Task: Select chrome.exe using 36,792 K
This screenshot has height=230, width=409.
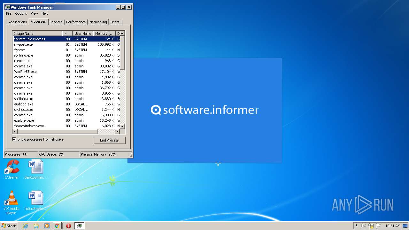Action: 66,88
